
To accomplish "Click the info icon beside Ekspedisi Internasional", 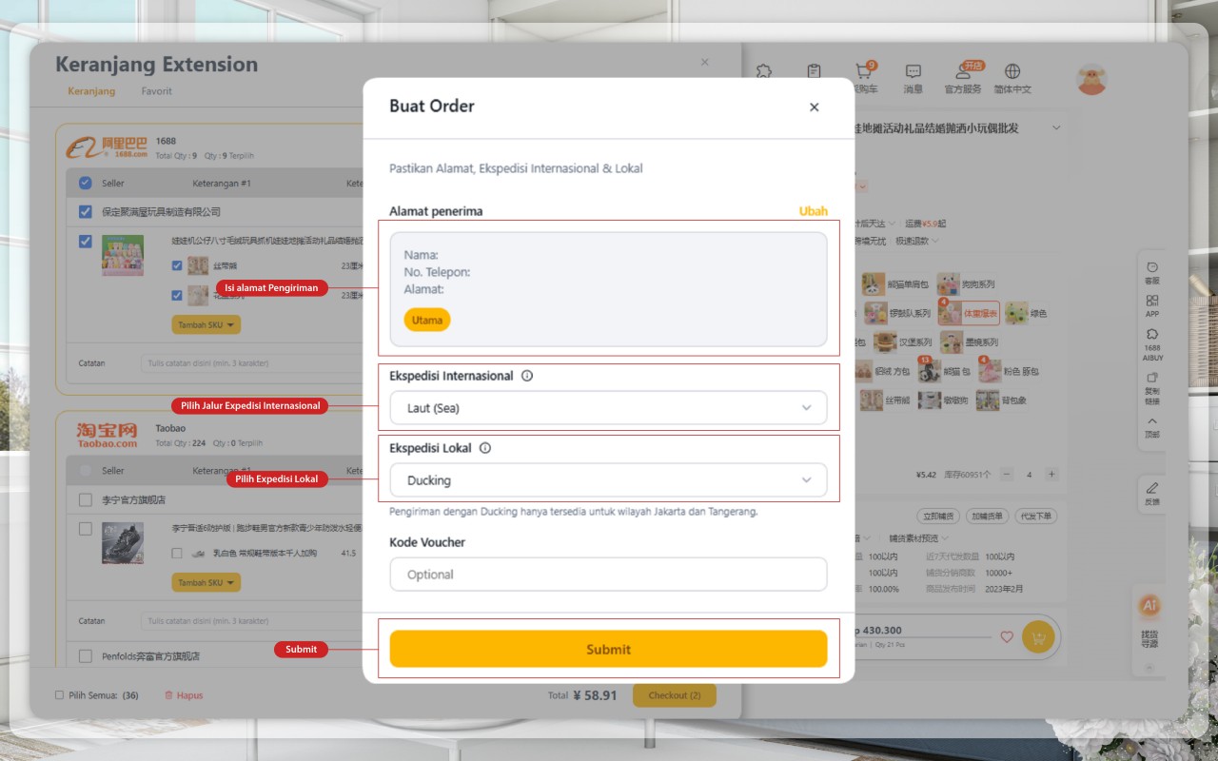I will 527,376.
